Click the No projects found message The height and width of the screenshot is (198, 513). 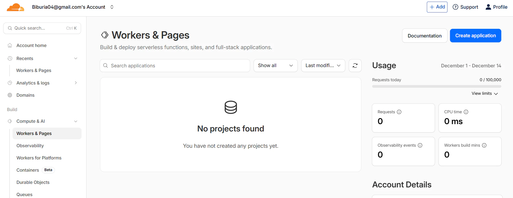pyautogui.click(x=231, y=128)
